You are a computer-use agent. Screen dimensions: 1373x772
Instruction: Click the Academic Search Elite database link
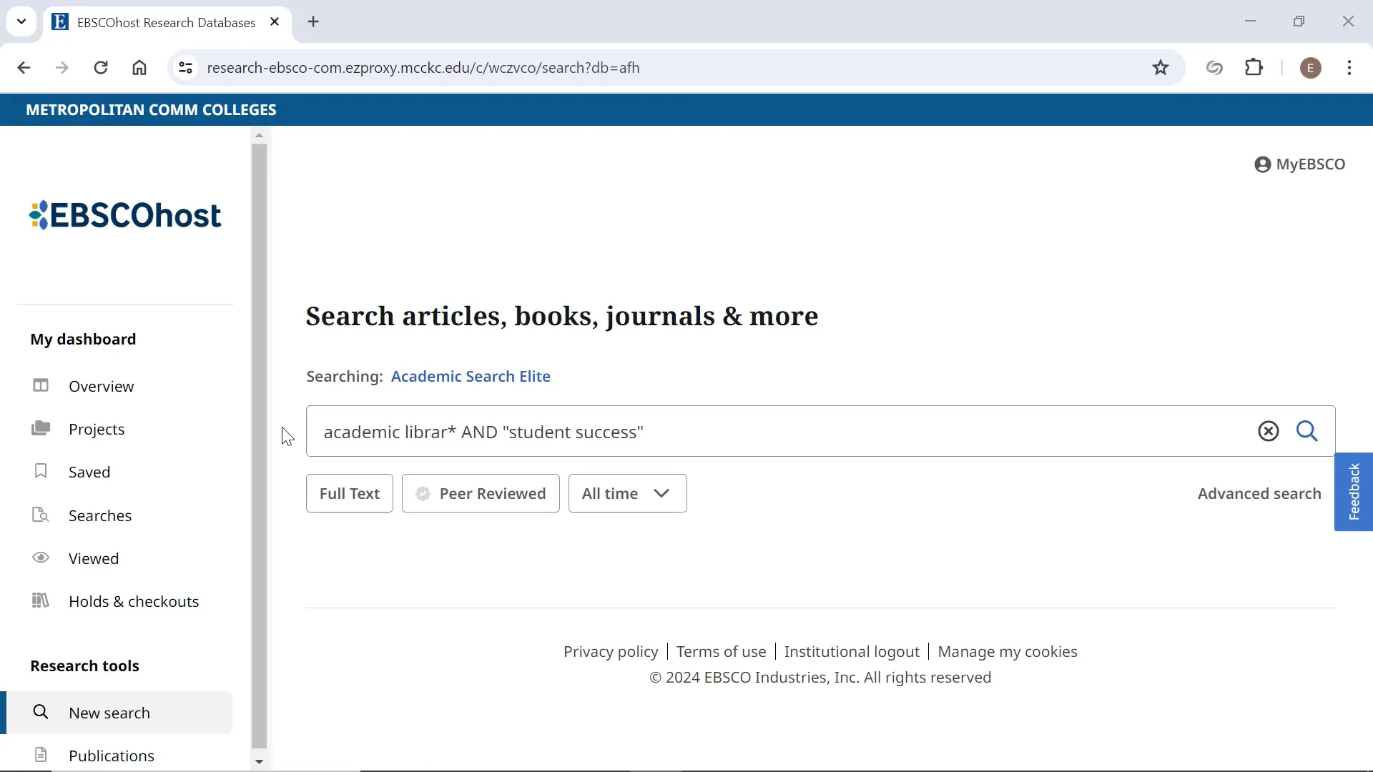[x=471, y=376]
